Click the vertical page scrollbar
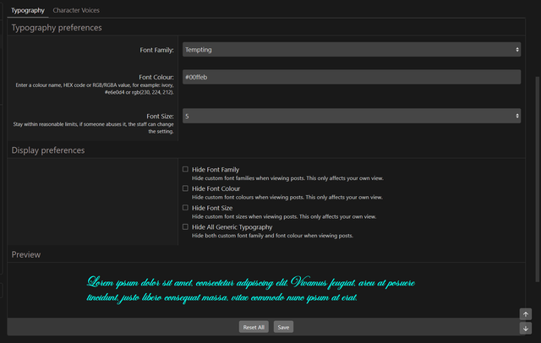The height and width of the screenshot is (343, 541). click(x=538, y=179)
